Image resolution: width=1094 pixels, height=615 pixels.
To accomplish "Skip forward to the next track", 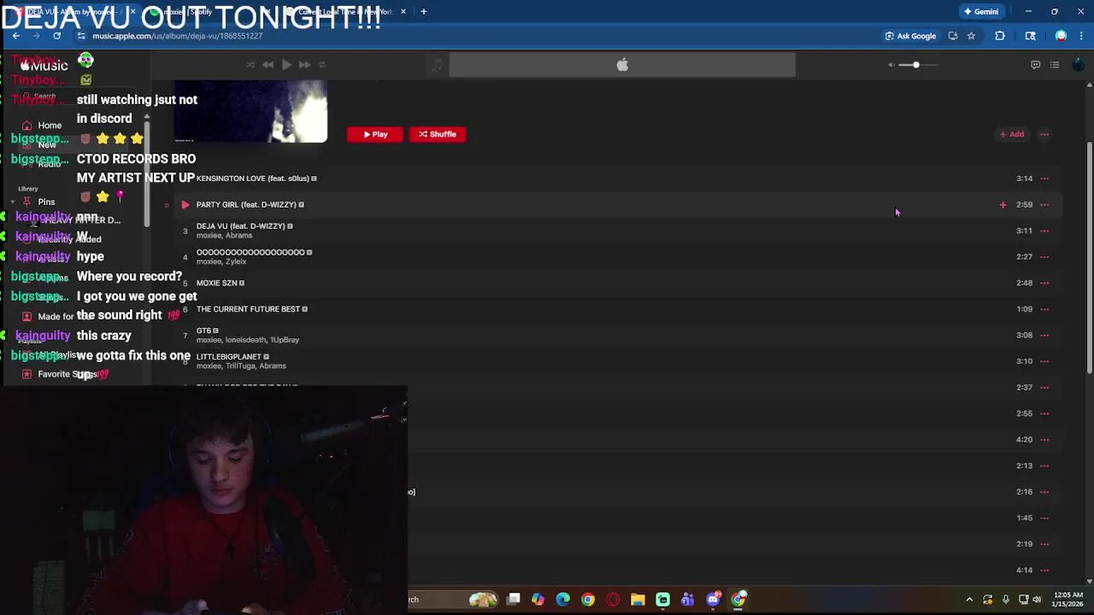I will pos(304,65).
